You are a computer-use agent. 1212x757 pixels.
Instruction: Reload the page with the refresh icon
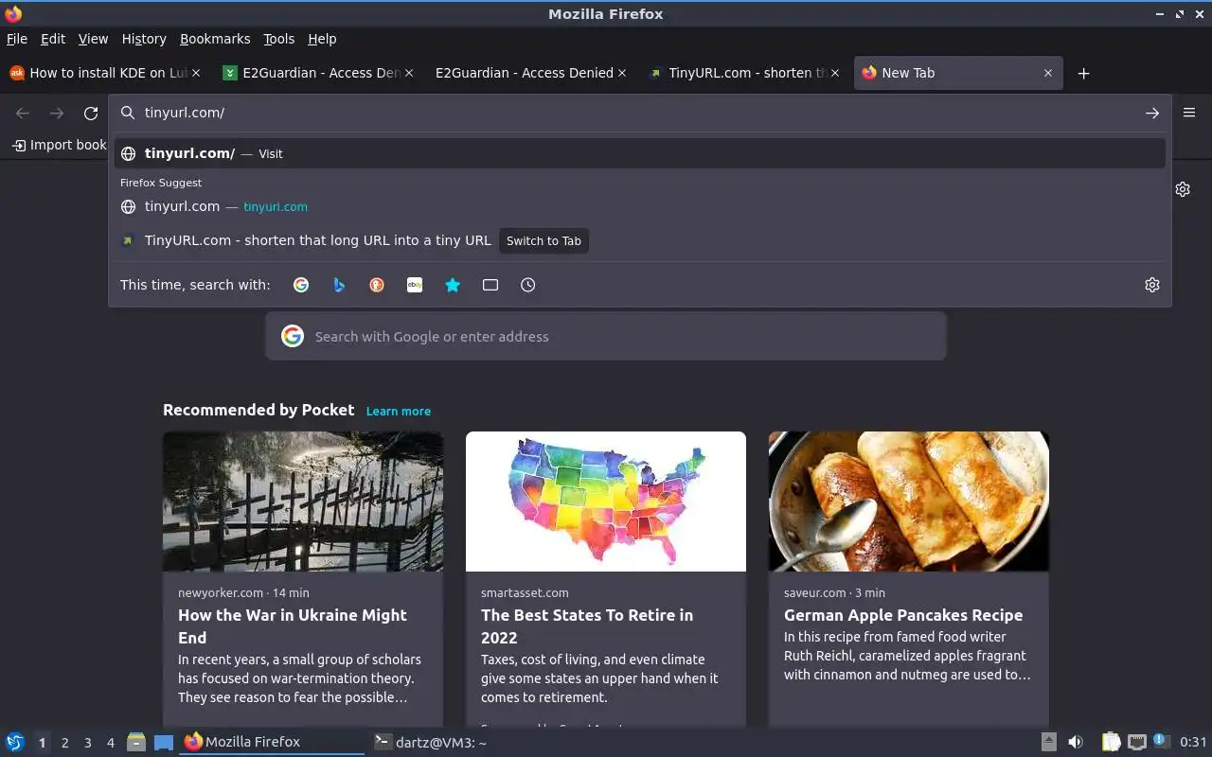tap(91, 114)
